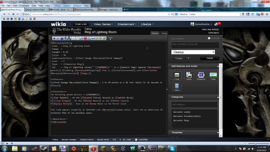Click the Routine - Trailer search field

(x=209, y=14)
